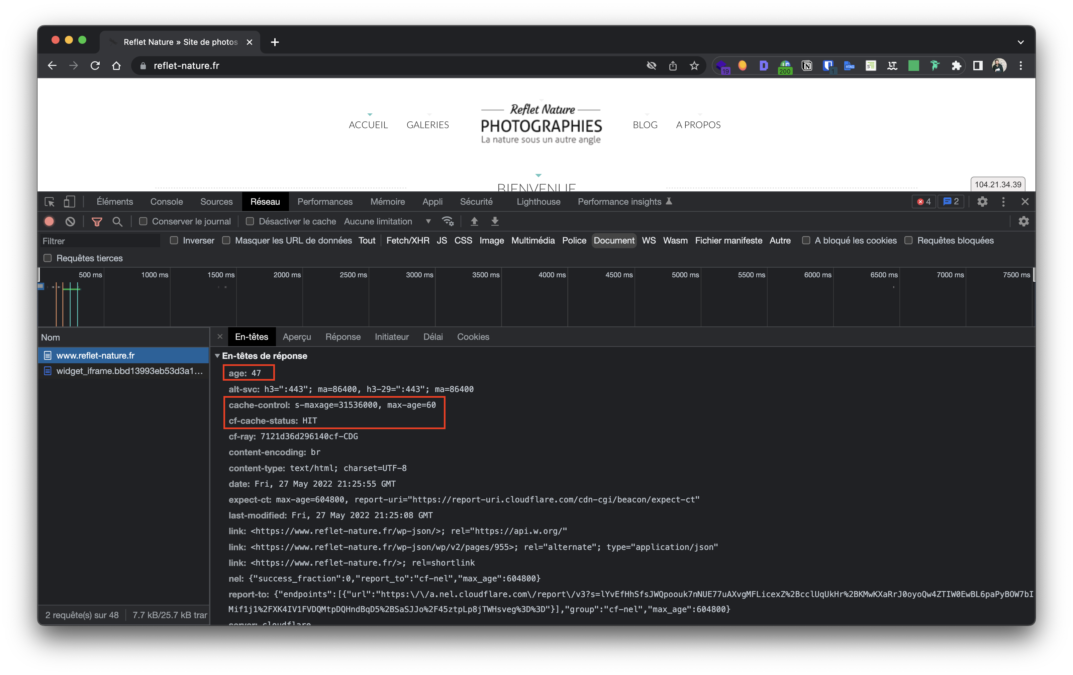Screen dimensions: 1073x675
Task: Enable Conserver le journal checkbox
Action: [x=143, y=221]
